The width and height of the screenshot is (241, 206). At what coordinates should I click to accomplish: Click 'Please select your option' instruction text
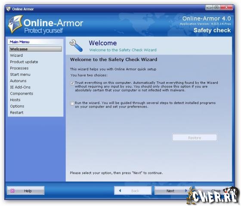coord(116,173)
